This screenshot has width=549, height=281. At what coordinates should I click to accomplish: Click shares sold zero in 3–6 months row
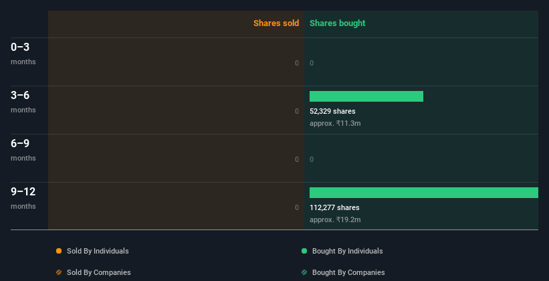tap(297, 111)
